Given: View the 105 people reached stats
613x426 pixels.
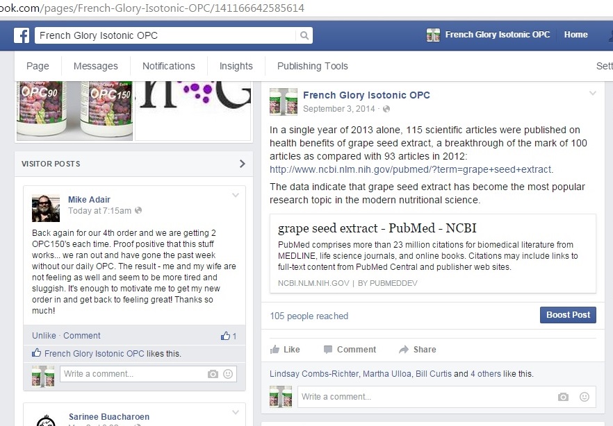Looking at the screenshot, I should point(309,316).
